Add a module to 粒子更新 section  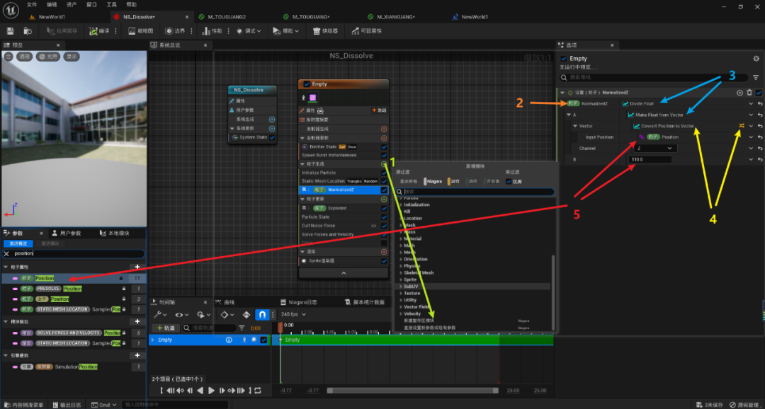point(384,200)
